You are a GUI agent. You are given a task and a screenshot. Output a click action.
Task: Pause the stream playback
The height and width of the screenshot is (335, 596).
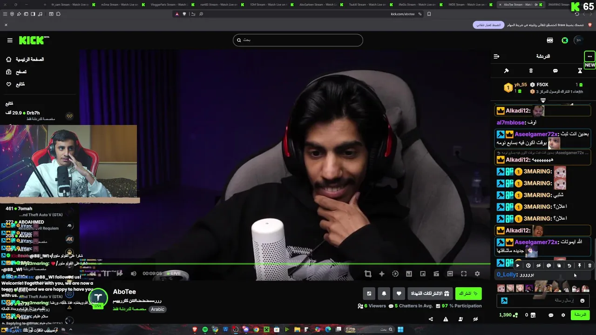106,274
